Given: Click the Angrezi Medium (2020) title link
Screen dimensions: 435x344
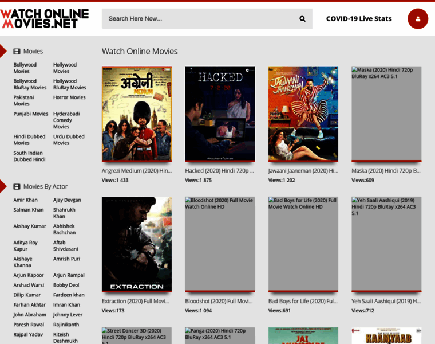Looking at the screenshot, I should tap(137, 171).
